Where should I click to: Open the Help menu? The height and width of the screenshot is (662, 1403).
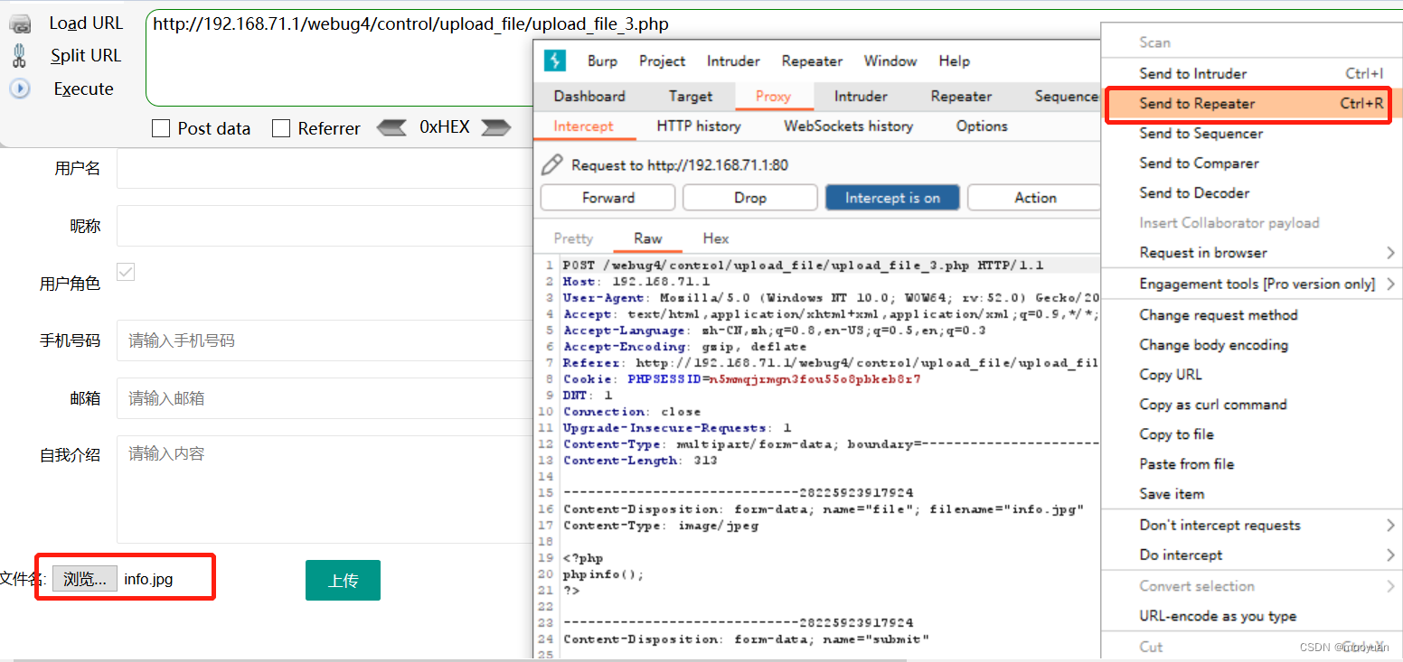pos(954,61)
